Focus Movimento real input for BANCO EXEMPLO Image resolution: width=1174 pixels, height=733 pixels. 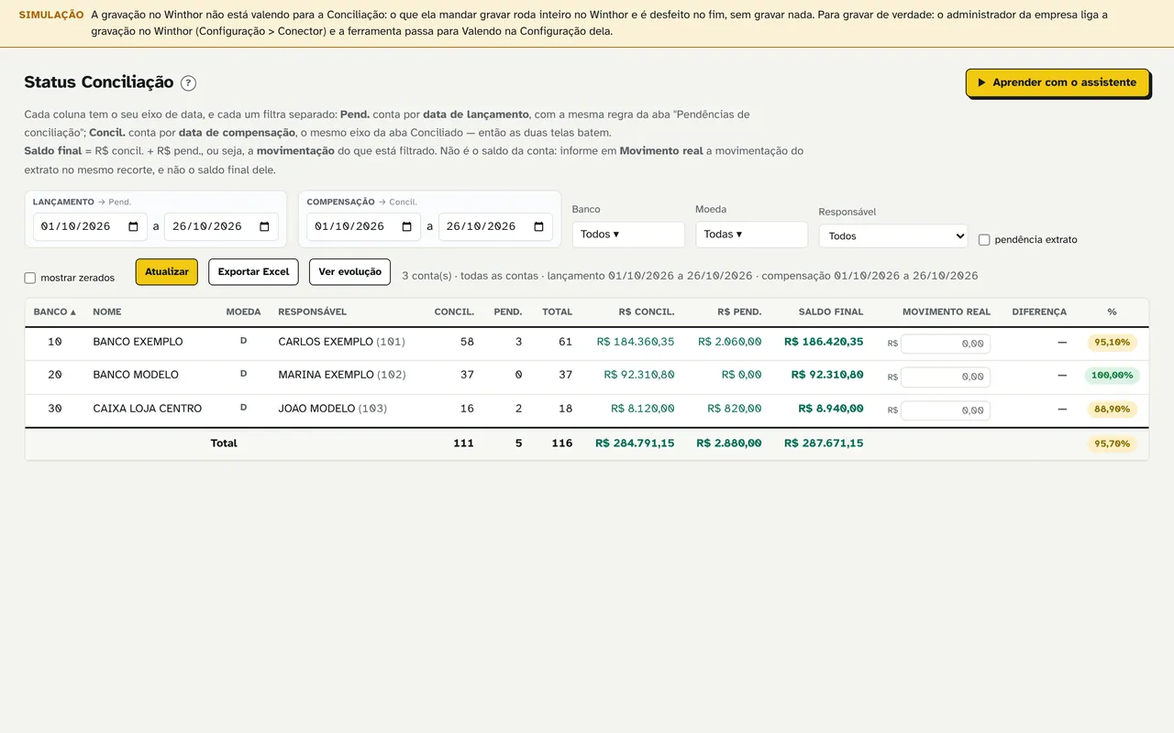(946, 344)
